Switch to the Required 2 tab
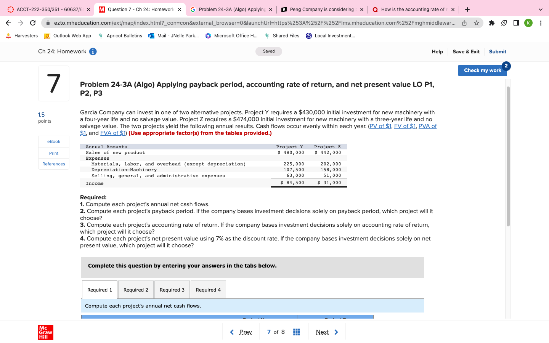Viewport: 549px width, 343px height. coord(136,289)
